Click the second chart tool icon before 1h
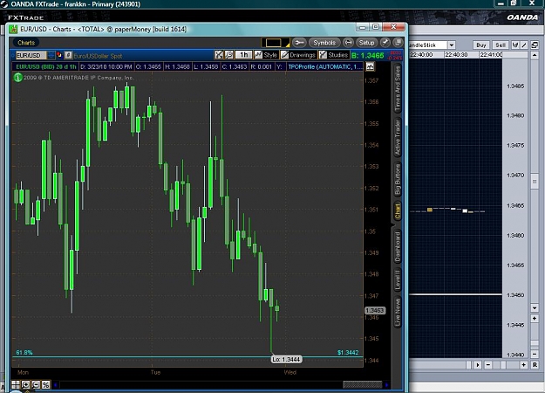This screenshot has height=393, width=545. click(x=228, y=55)
